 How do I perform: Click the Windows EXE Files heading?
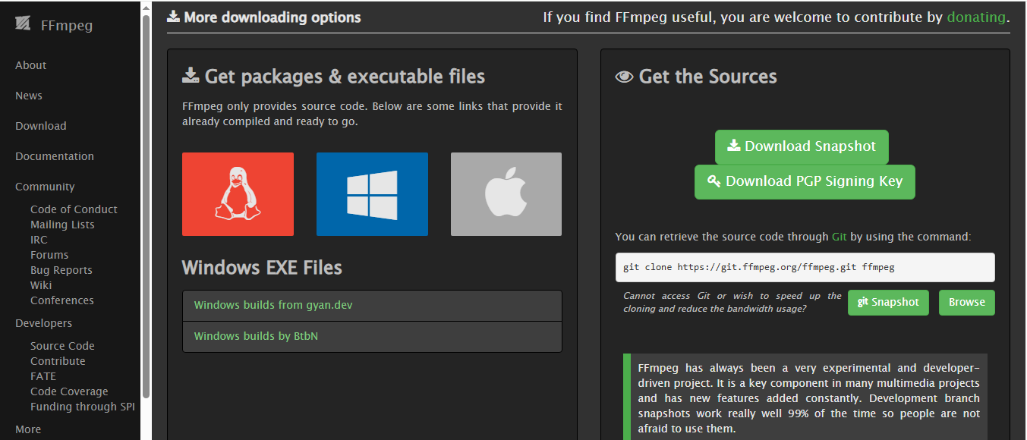[262, 268]
